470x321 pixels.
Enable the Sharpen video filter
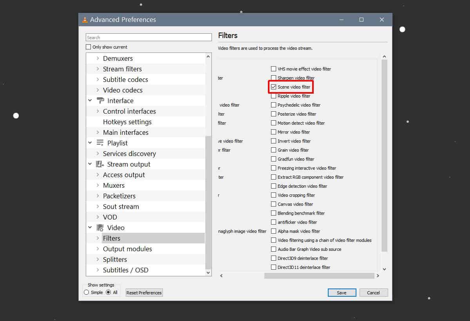pos(273,78)
